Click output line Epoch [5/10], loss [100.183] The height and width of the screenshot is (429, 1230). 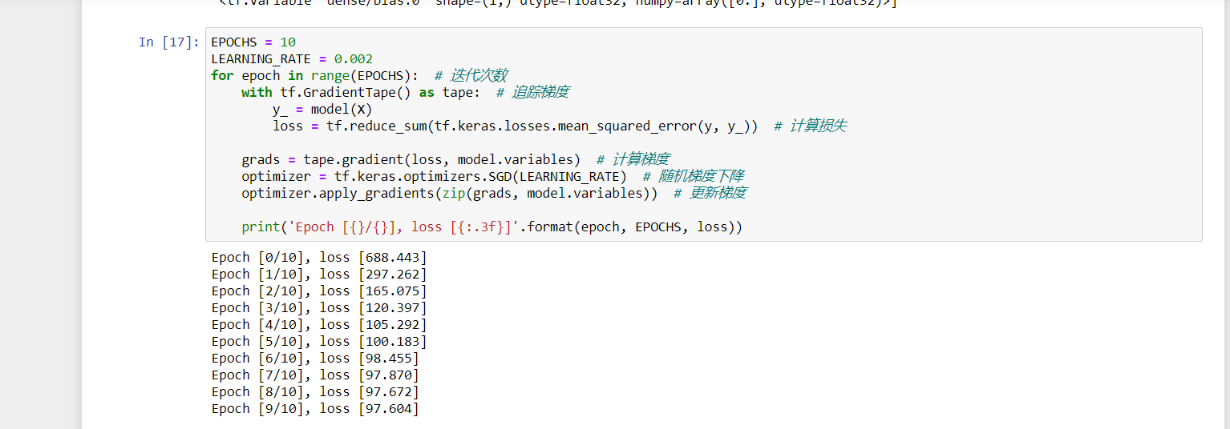[x=319, y=342]
